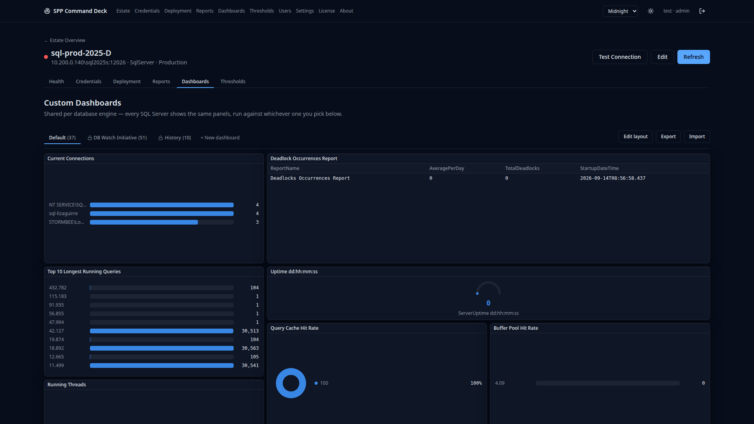Click the 18.892 query duration bar

point(162,348)
